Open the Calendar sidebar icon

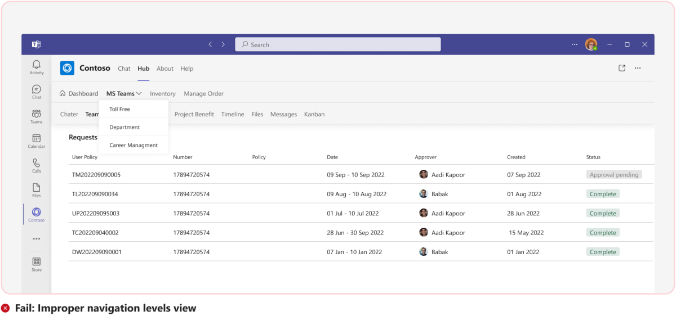pyautogui.click(x=37, y=141)
